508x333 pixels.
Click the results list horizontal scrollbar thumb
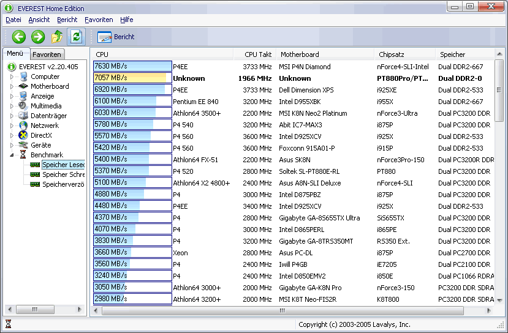tap(282, 311)
